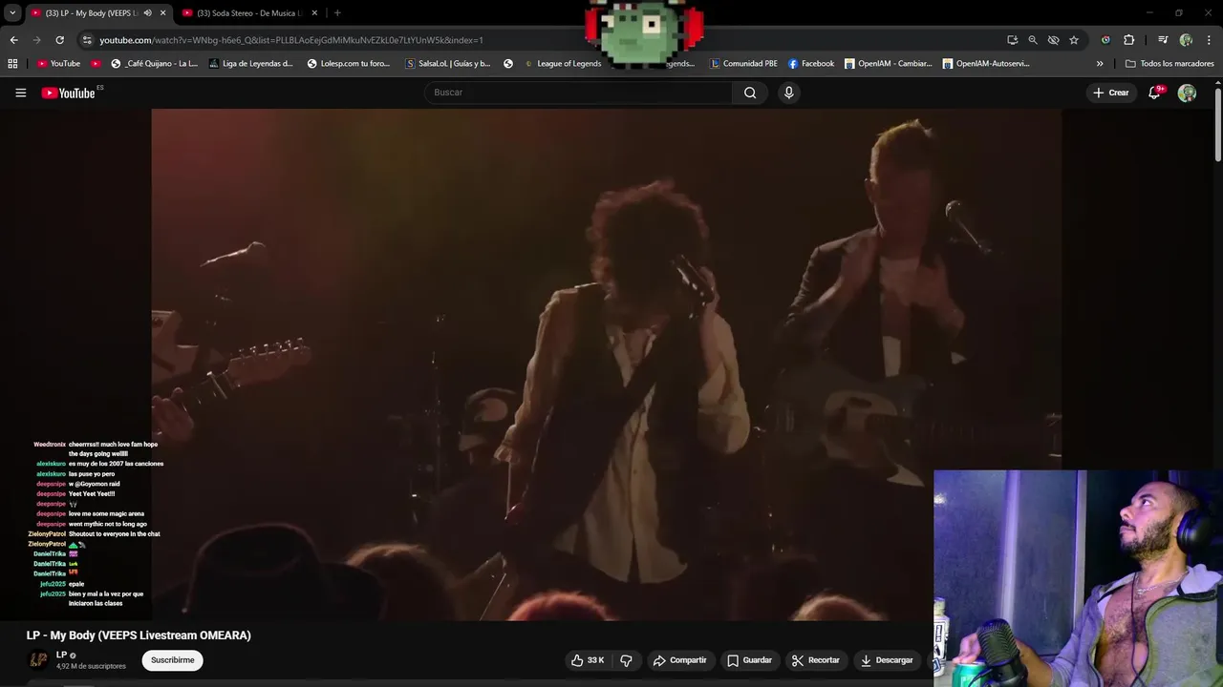This screenshot has width=1223, height=687.
Task: Open the SalsaLoL Guías bookmark
Action: [447, 64]
